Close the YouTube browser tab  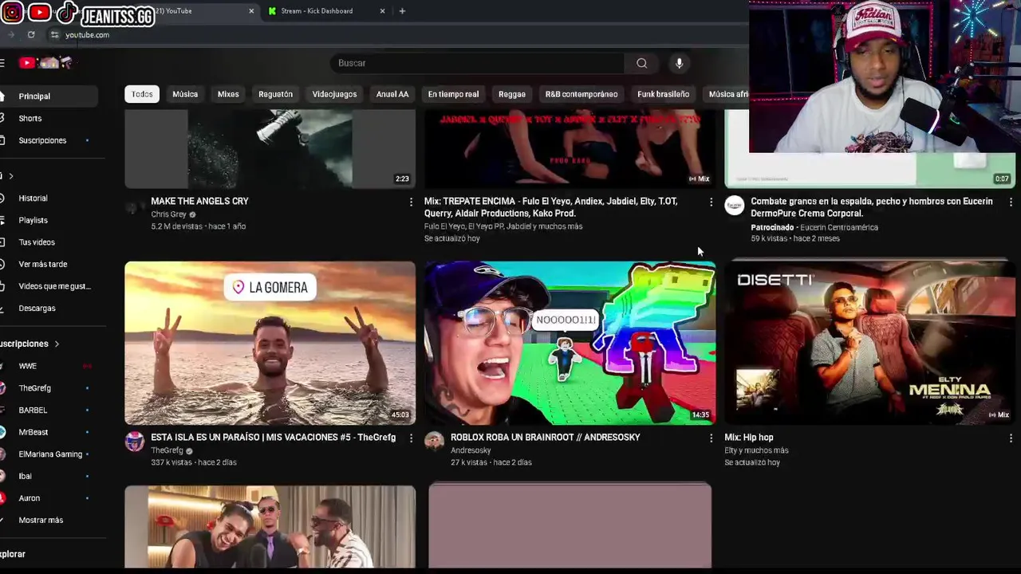point(251,11)
